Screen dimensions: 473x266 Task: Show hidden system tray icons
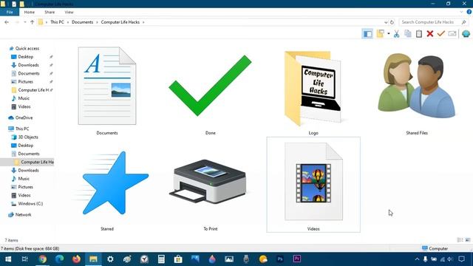[417, 259]
